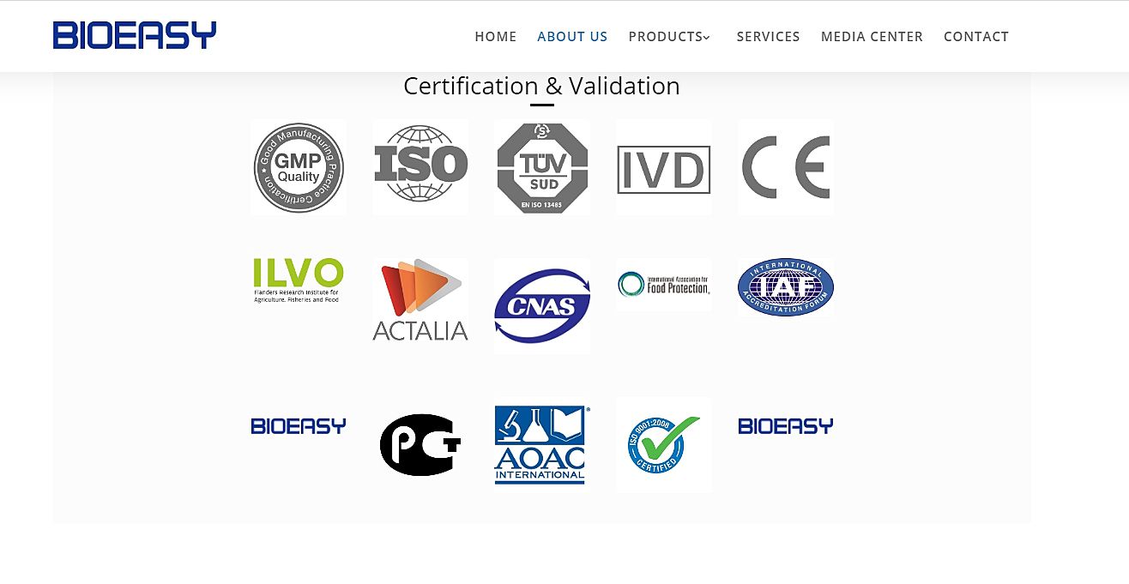Click the ISO 9001:2008 Certified badge

pos(663,444)
